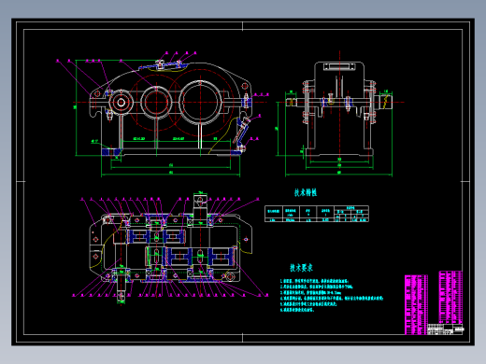Click the last cyan technical requirement line
The height and width of the screenshot is (364, 486).
coord(297,310)
